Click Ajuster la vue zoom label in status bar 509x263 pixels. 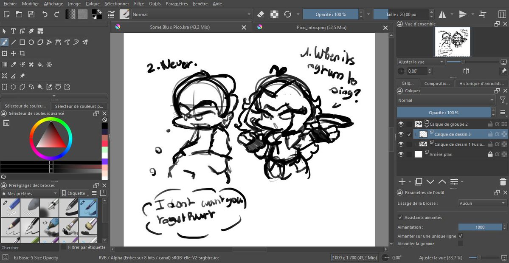pos(441,257)
